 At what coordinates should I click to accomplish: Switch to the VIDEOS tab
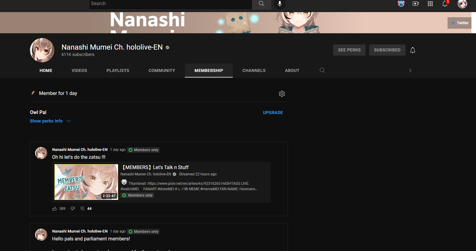tap(79, 70)
